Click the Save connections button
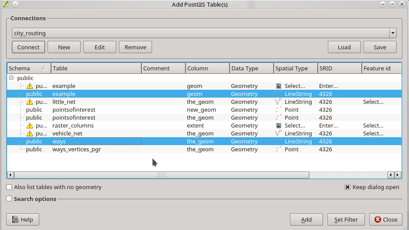409x230 pixels. pos(380,47)
